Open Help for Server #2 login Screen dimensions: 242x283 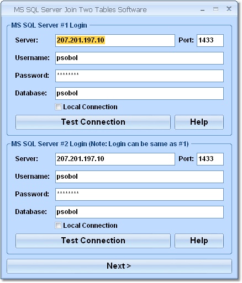tap(199, 241)
